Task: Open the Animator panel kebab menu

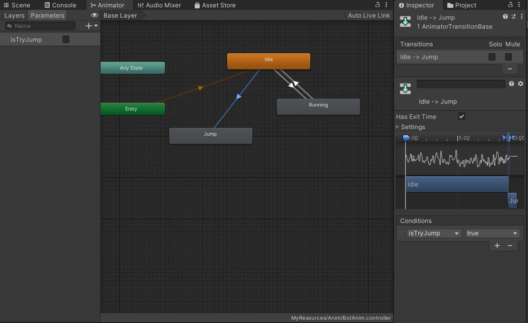Action: [387, 5]
